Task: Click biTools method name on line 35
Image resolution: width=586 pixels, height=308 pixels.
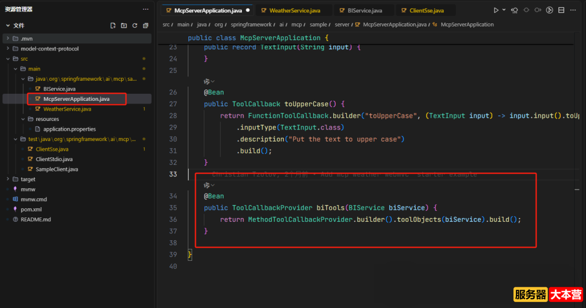Action: [x=330, y=208]
